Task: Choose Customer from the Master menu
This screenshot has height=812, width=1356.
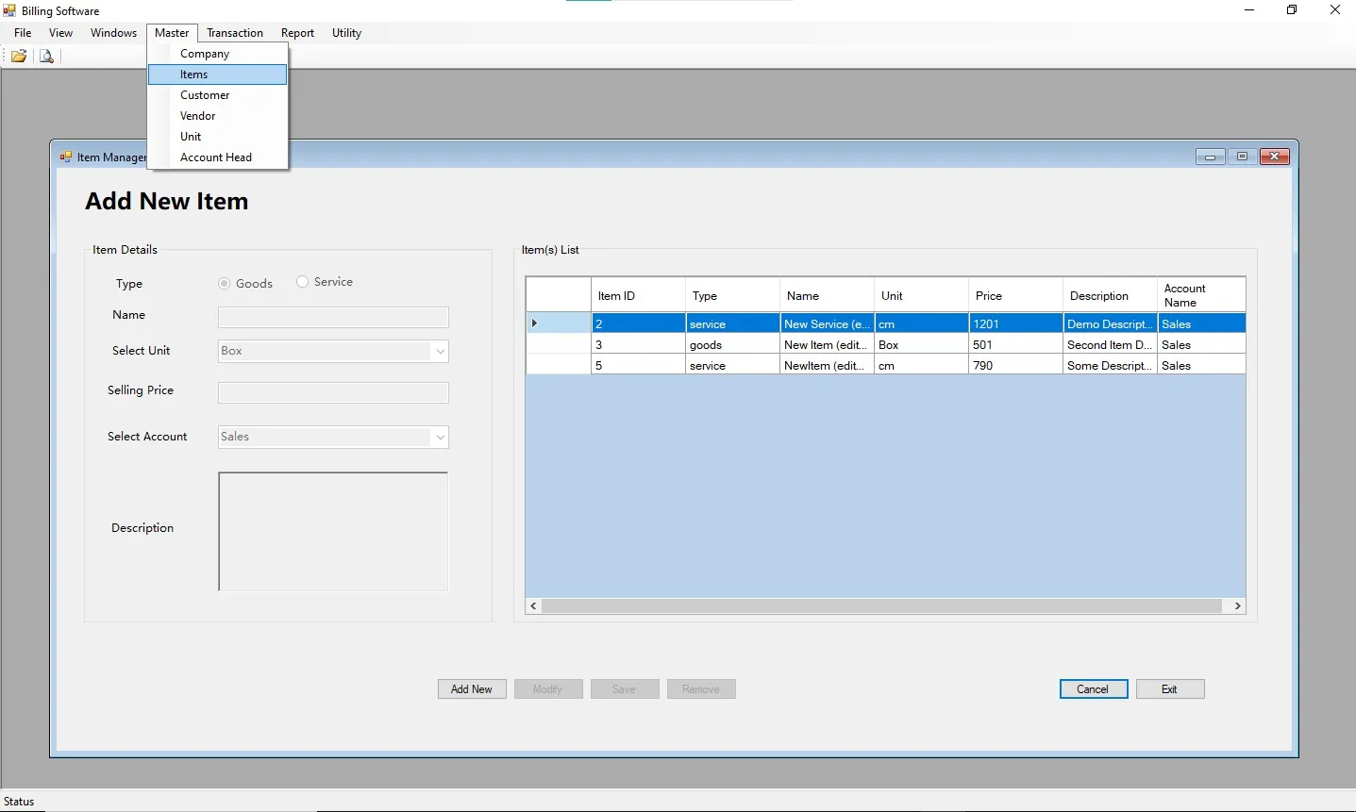Action: [x=205, y=95]
